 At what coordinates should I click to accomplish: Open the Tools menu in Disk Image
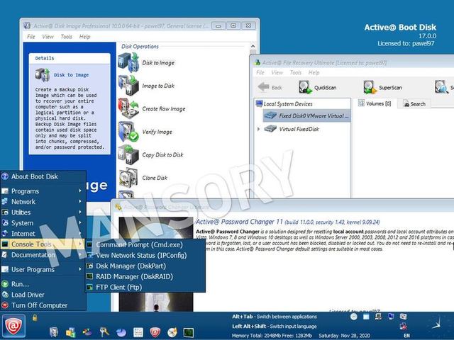pyautogui.click(x=66, y=37)
